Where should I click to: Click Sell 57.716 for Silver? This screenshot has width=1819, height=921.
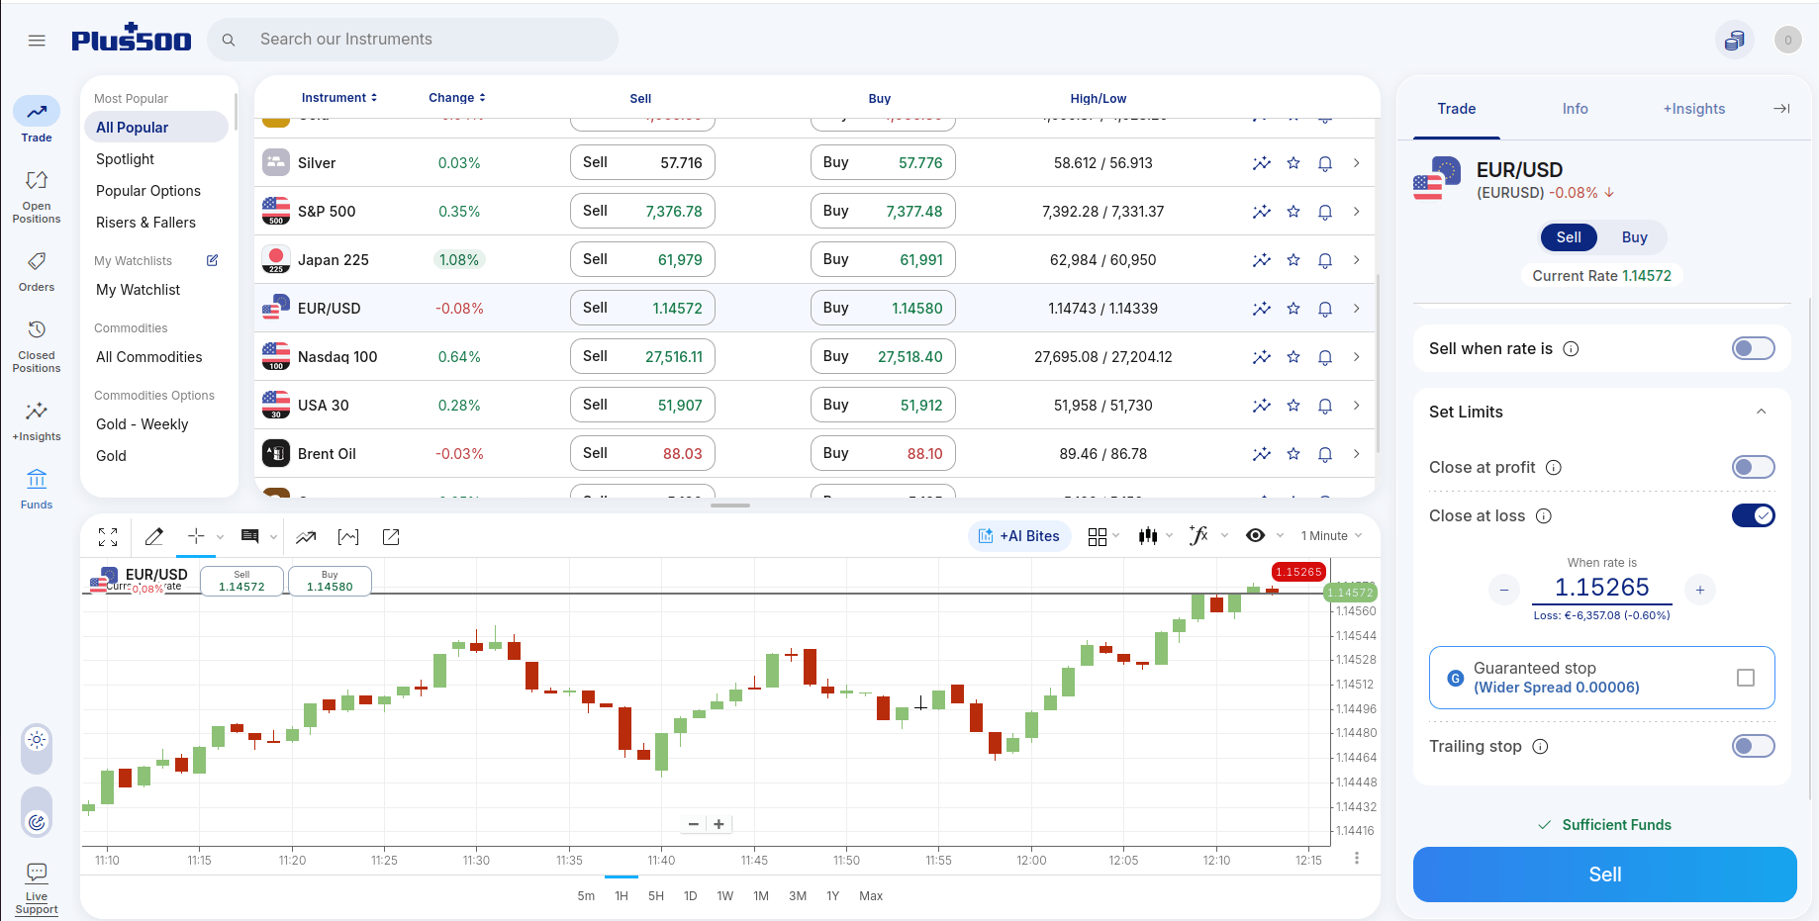(642, 162)
